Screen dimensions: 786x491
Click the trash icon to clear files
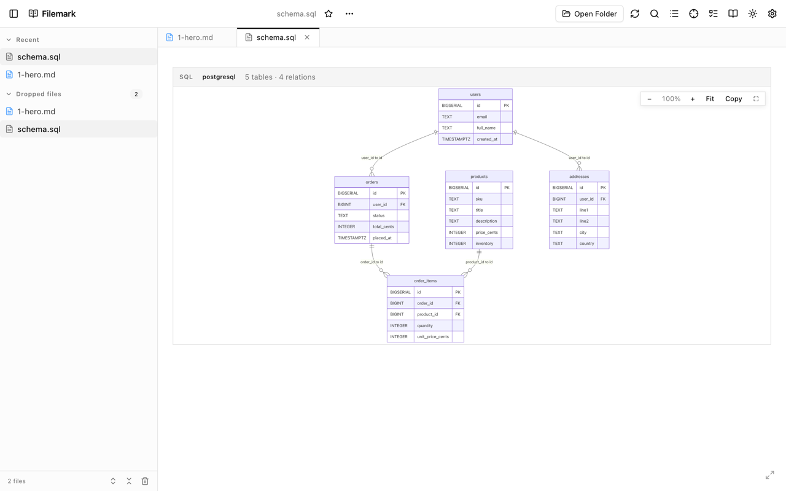(145, 481)
